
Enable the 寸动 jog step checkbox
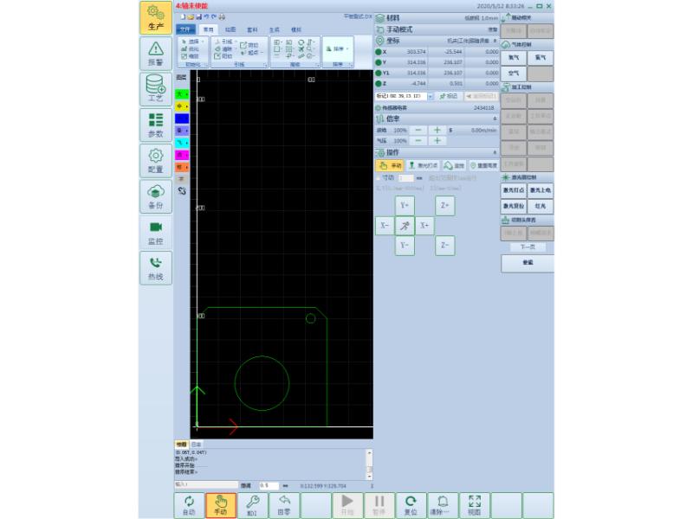coord(379,177)
